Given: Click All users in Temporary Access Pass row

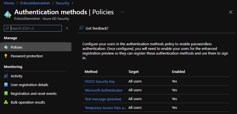Looking at the screenshot, I should click(x=135, y=107).
